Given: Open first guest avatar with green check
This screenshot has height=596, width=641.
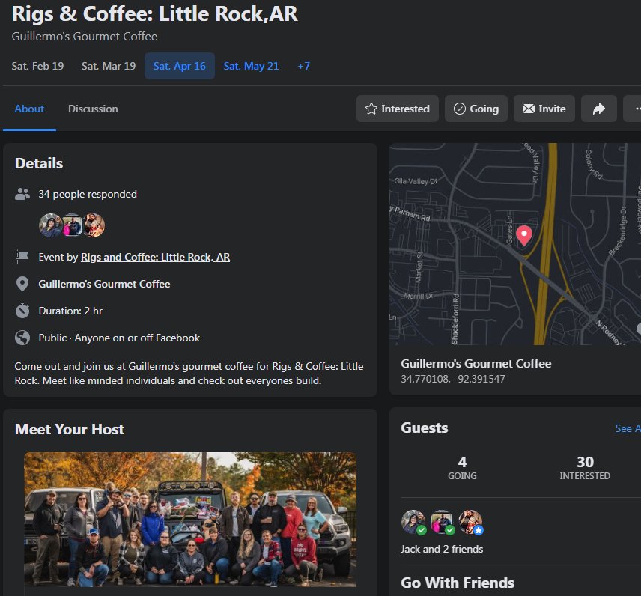Looking at the screenshot, I should (x=413, y=522).
